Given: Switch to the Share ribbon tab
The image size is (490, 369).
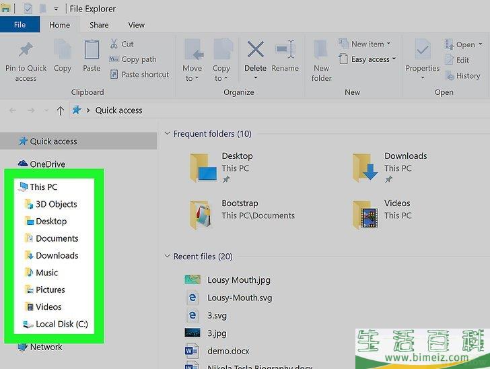Looking at the screenshot, I should (x=99, y=25).
